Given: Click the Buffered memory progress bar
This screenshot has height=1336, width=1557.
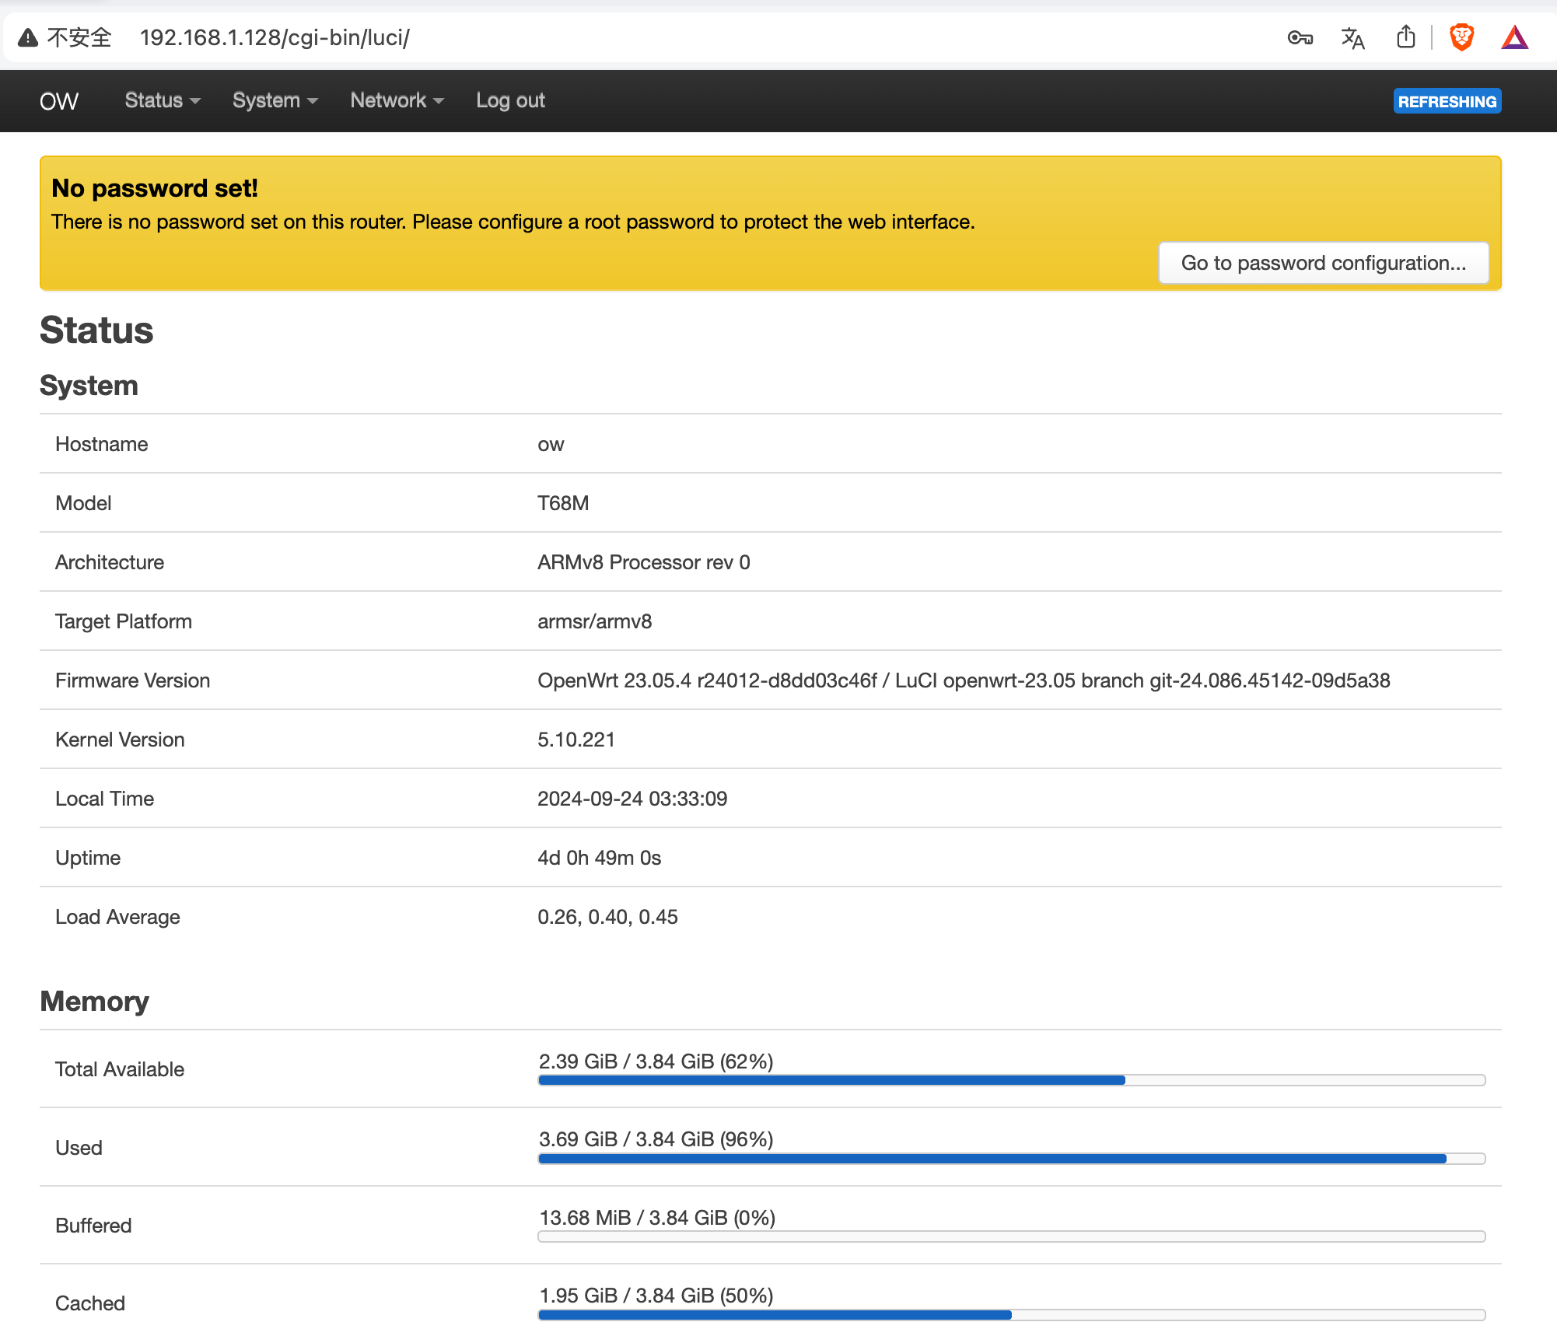Looking at the screenshot, I should (x=1011, y=1236).
